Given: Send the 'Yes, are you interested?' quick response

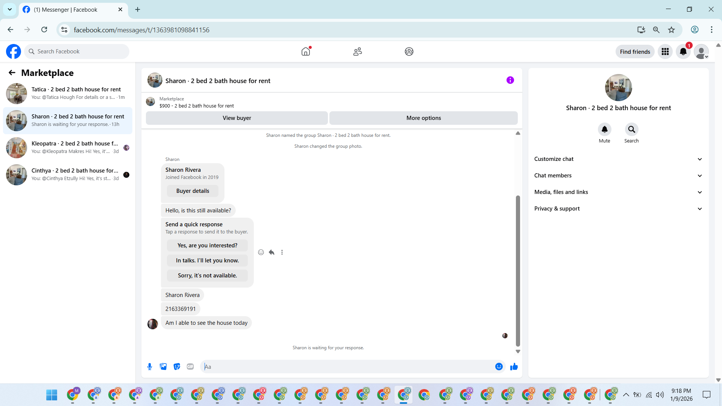Looking at the screenshot, I should point(207,245).
